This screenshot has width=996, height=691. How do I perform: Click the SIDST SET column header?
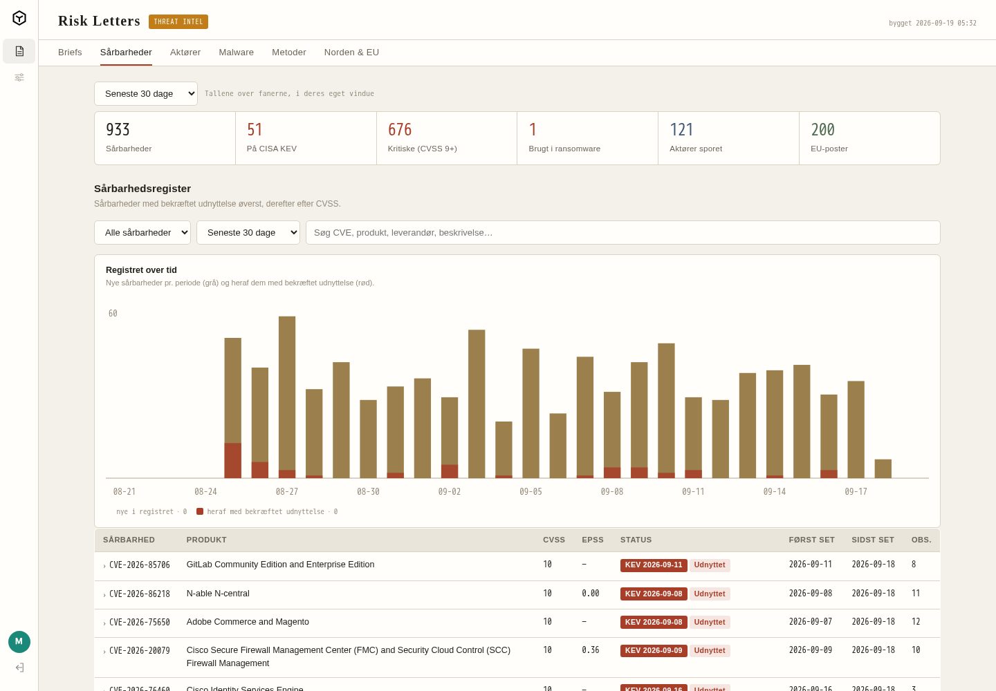pos(873,540)
